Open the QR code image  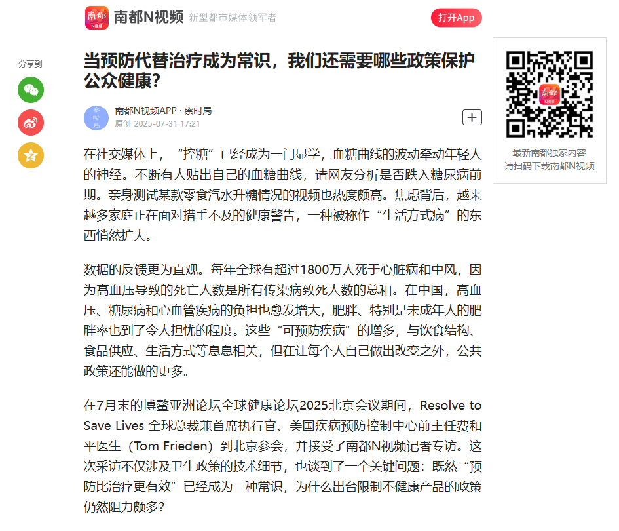coord(550,94)
